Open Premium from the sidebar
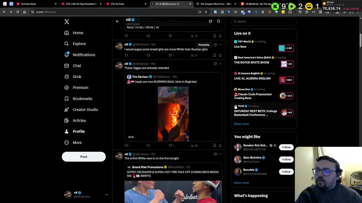Viewport: 362px width, 203px height. 76,88
